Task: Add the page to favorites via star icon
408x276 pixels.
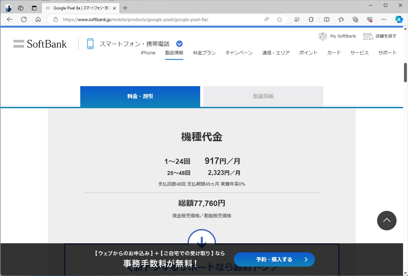Action: point(280,19)
